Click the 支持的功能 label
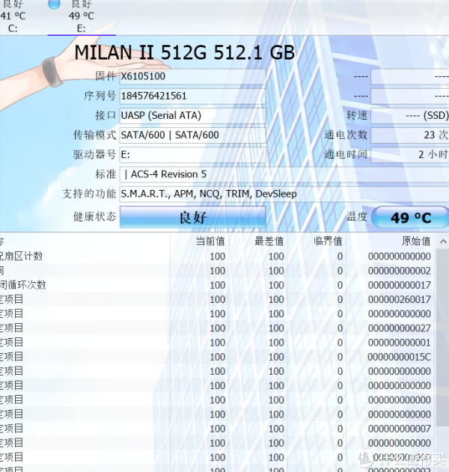 point(89,194)
